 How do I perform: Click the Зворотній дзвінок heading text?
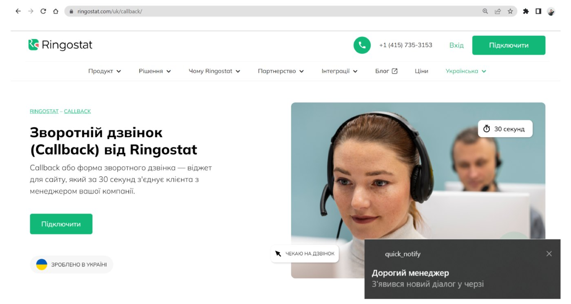(x=113, y=141)
